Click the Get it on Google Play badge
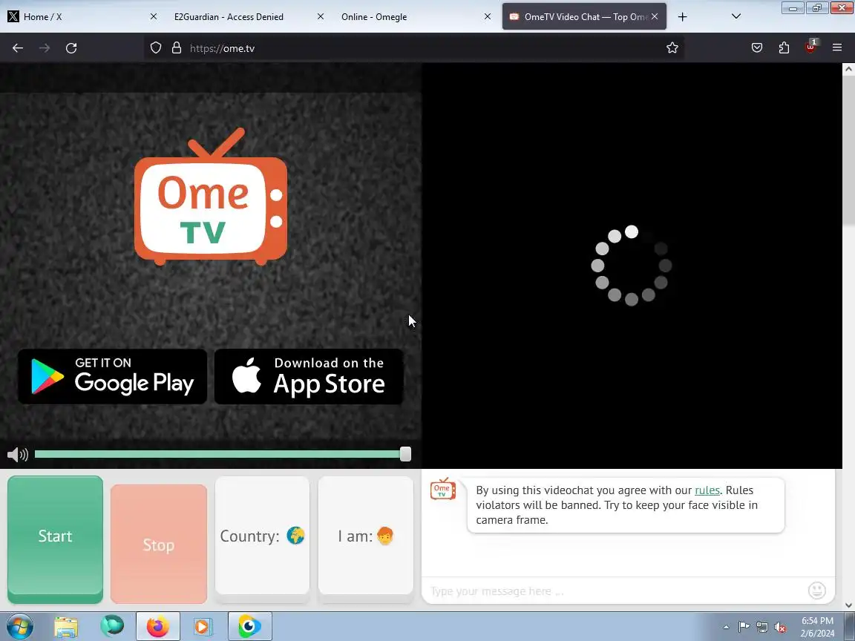 tap(112, 377)
